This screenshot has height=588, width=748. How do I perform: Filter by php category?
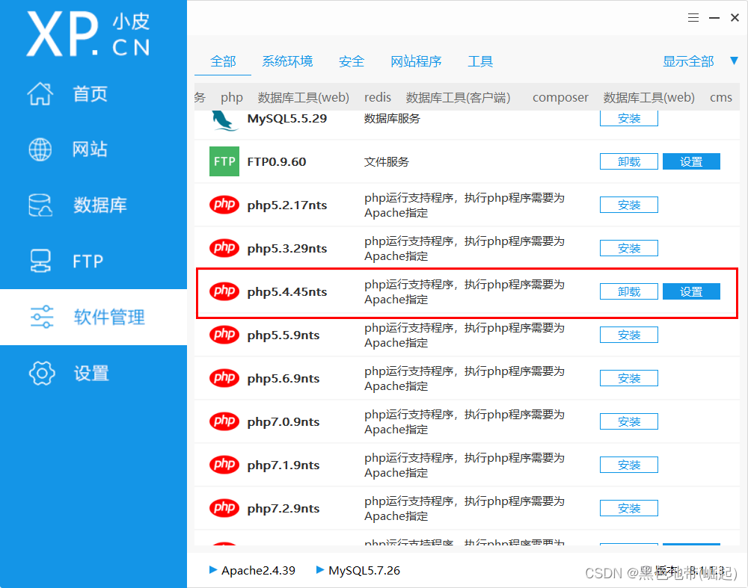[x=232, y=97]
